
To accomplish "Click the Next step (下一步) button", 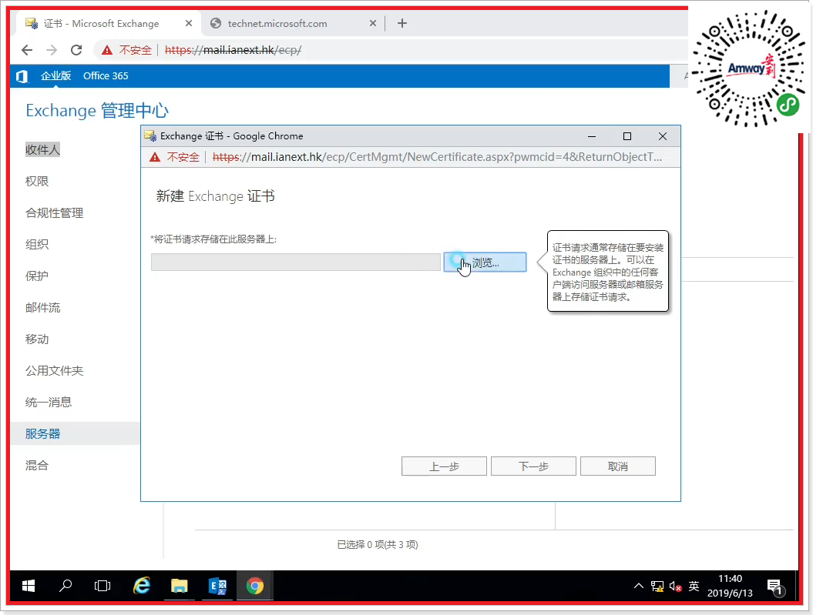I will (x=533, y=466).
